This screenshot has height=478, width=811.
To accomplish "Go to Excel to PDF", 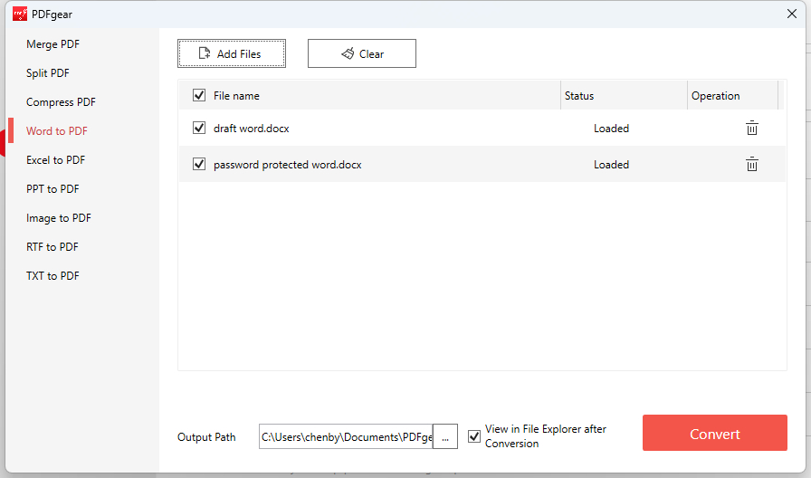I will (x=55, y=160).
